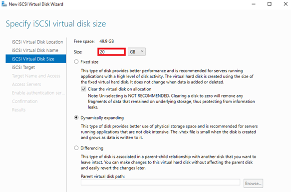Close the New iSCSI Virtual Disk Wizard

pyautogui.click(x=286, y=4)
